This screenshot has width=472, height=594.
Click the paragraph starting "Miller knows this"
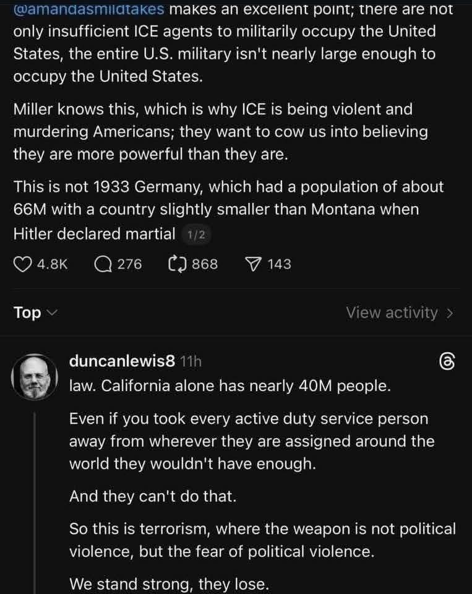tap(220, 132)
